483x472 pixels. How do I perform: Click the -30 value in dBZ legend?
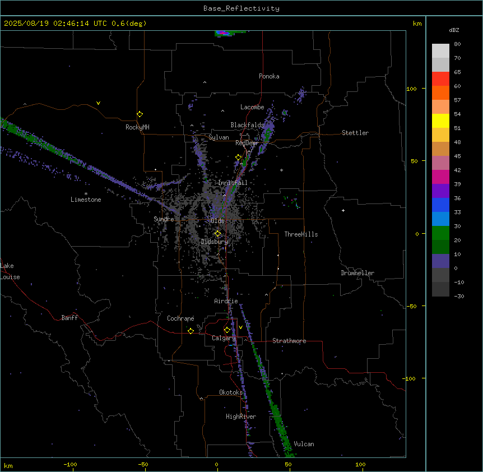click(459, 296)
